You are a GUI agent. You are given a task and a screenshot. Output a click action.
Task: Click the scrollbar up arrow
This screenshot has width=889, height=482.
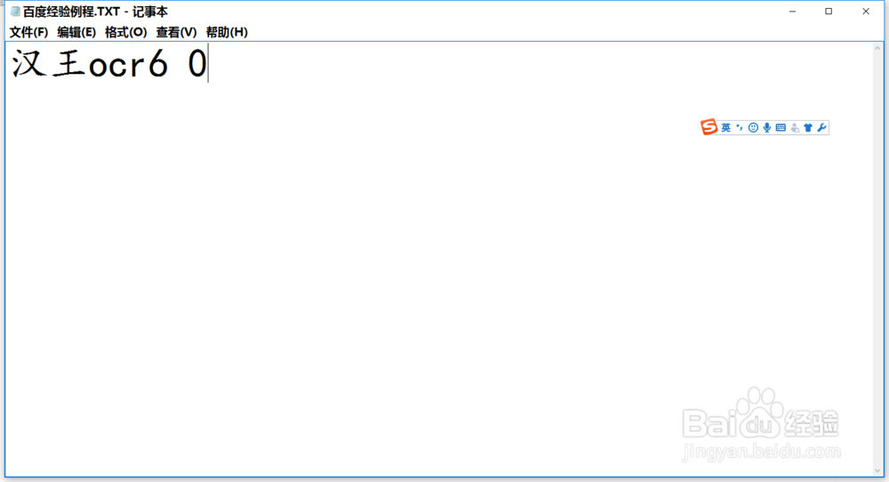877,48
